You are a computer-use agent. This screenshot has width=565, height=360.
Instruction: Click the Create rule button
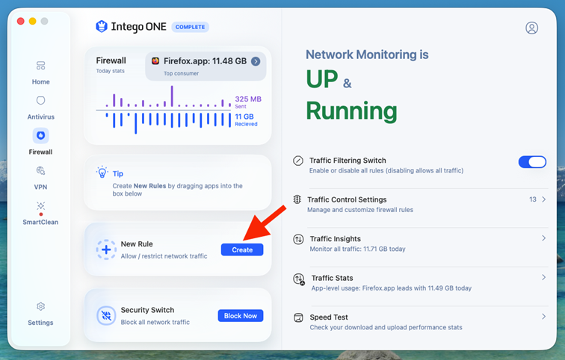click(242, 250)
